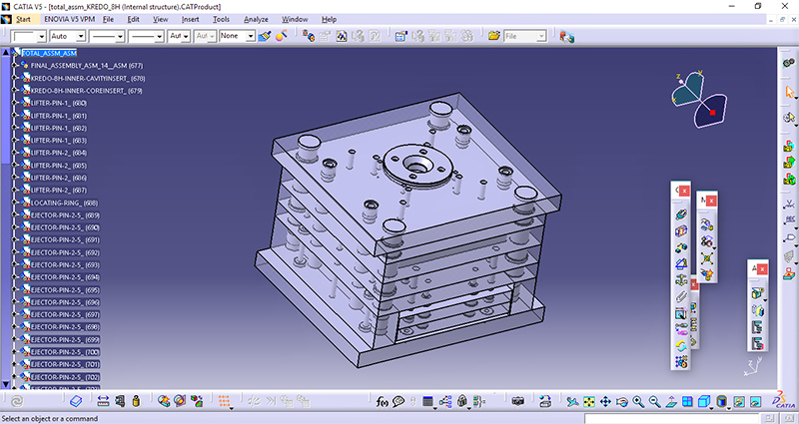Click the Isometric View cube icon

pyautogui.click(x=704, y=402)
